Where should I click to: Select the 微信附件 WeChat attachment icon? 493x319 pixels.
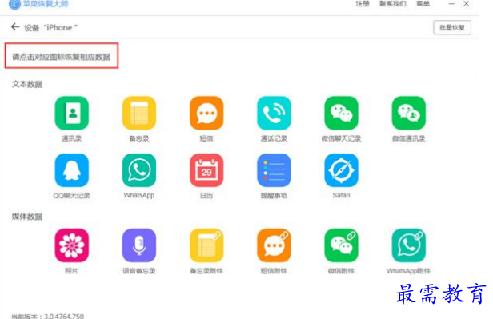tap(341, 245)
